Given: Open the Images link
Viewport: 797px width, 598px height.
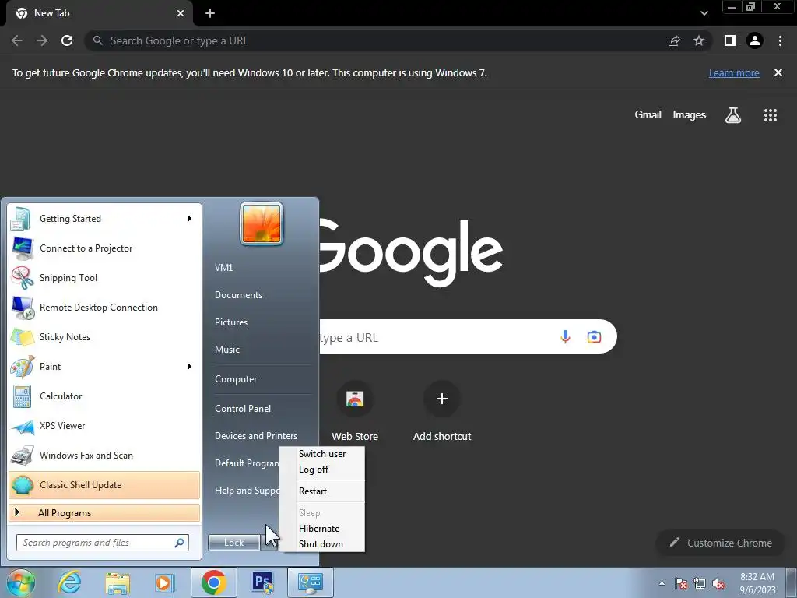Looking at the screenshot, I should tap(690, 115).
